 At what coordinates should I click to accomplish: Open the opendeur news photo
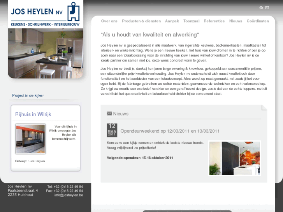pyautogui.click(x=234, y=158)
